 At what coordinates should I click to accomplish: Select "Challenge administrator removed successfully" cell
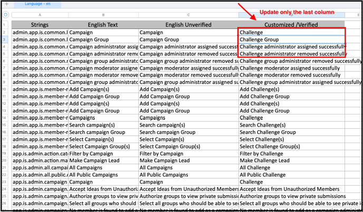click(291, 54)
